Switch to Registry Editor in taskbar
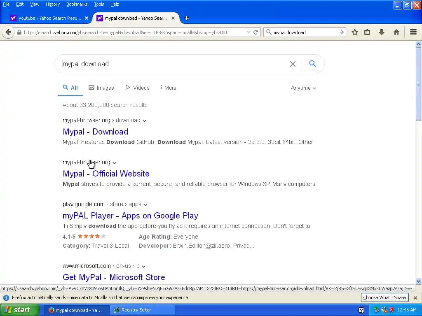This screenshot has height=316, width=422. coord(142,310)
